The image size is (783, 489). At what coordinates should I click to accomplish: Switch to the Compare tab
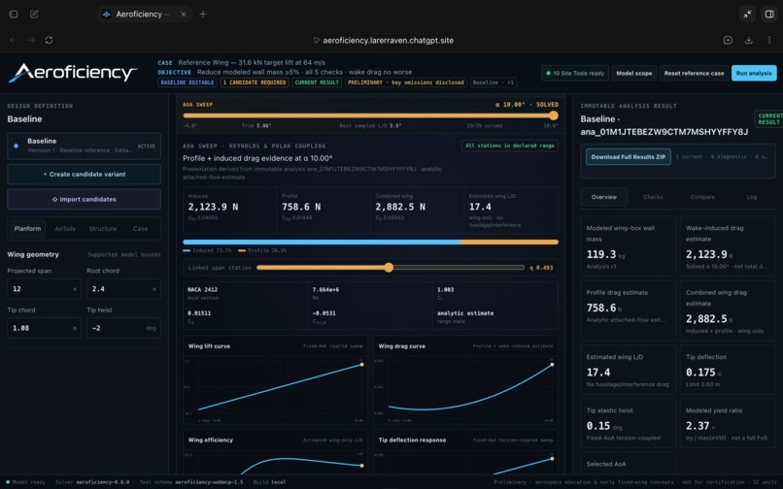pyautogui.click(x=702, y=197)
